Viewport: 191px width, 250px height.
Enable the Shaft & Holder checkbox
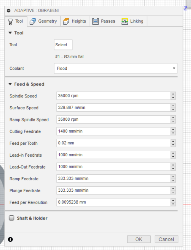click(x=12, y=218)
